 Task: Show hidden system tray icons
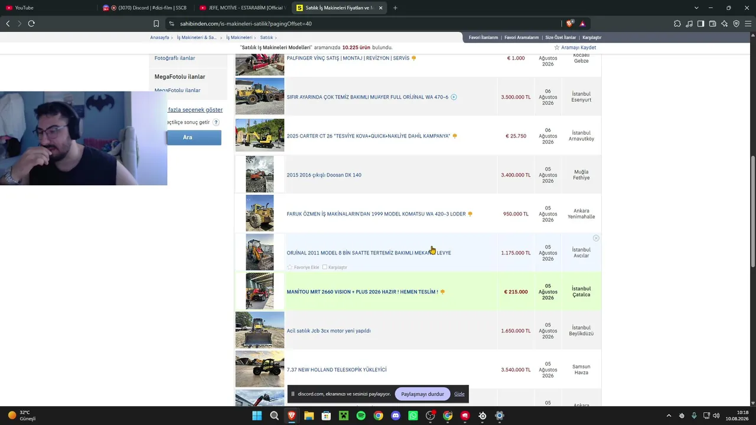(x=669, y=416)
